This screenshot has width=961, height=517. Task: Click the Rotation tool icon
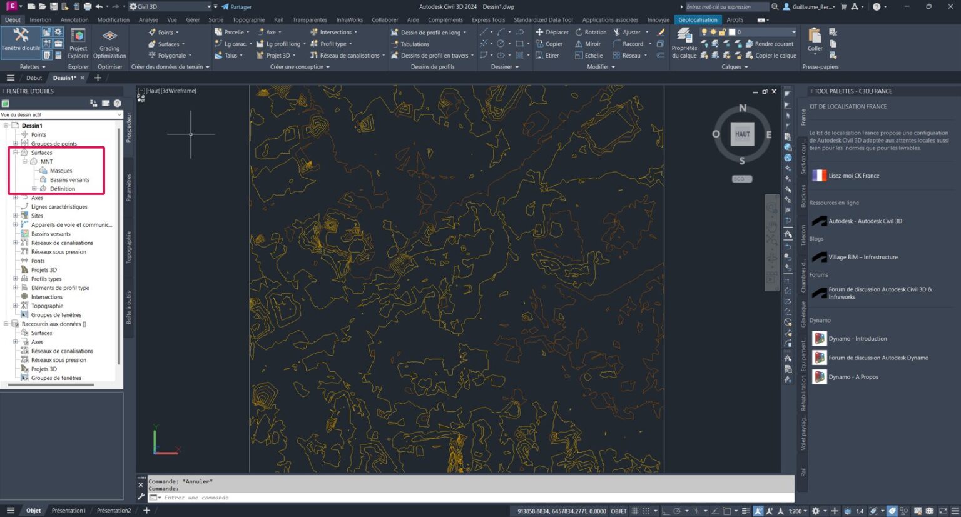pos(579,32)
